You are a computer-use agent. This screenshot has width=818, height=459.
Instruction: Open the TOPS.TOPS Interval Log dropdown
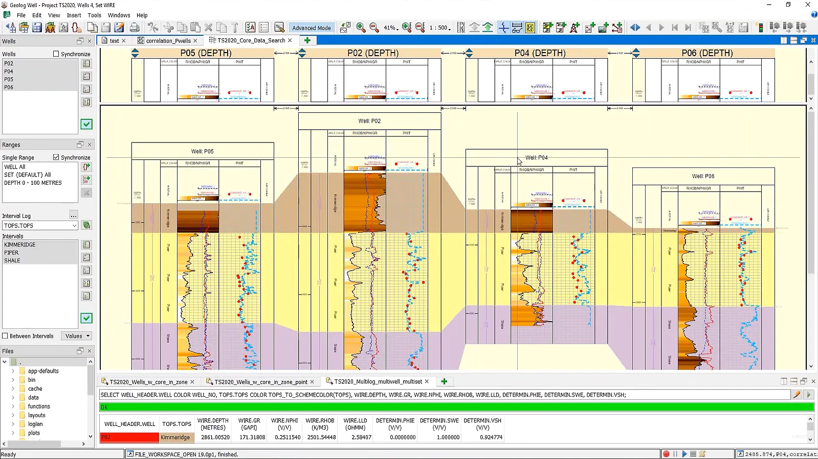tap(74, 226)
